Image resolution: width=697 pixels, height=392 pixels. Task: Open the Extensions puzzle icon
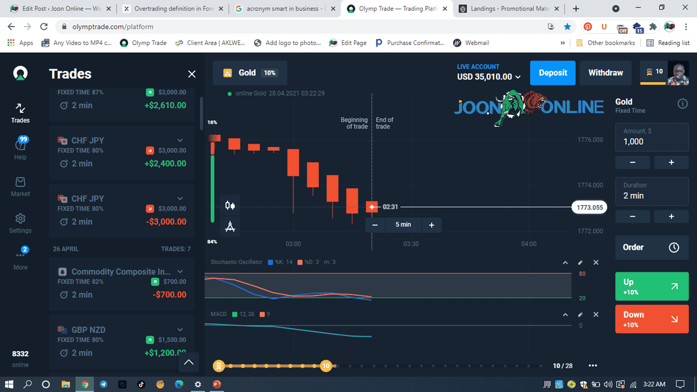pyautogui.click(x=653, y=27)
